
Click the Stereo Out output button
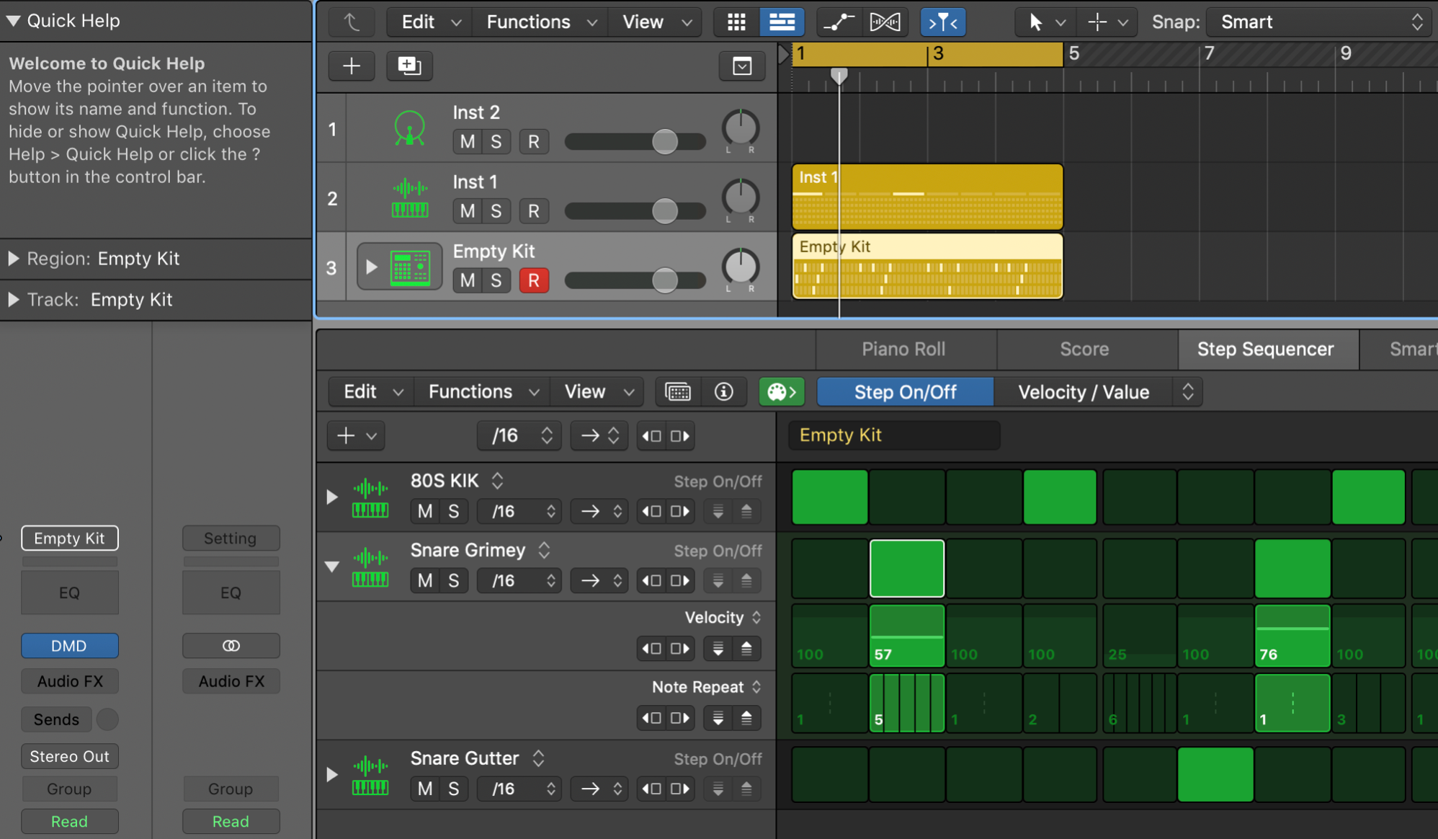(x=69, y=756)
